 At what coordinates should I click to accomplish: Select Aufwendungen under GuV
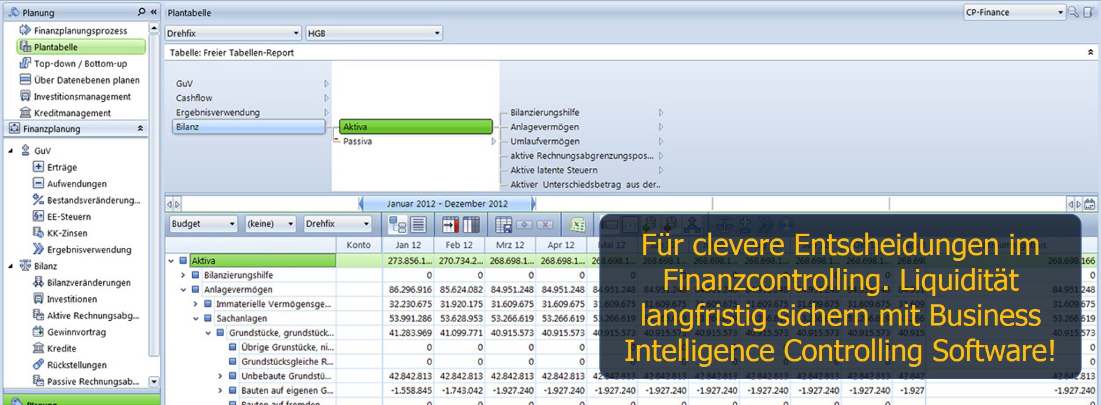click(70, 184)
